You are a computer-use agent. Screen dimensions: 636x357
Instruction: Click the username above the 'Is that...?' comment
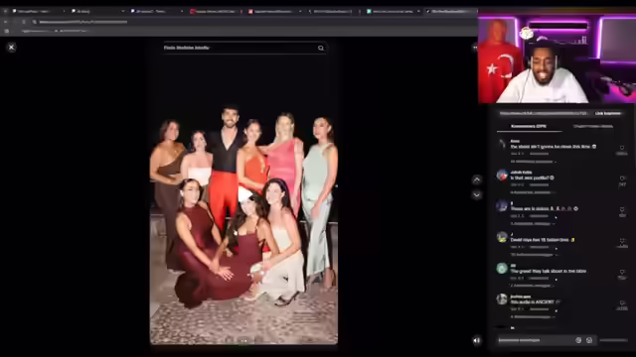(521, 173)
